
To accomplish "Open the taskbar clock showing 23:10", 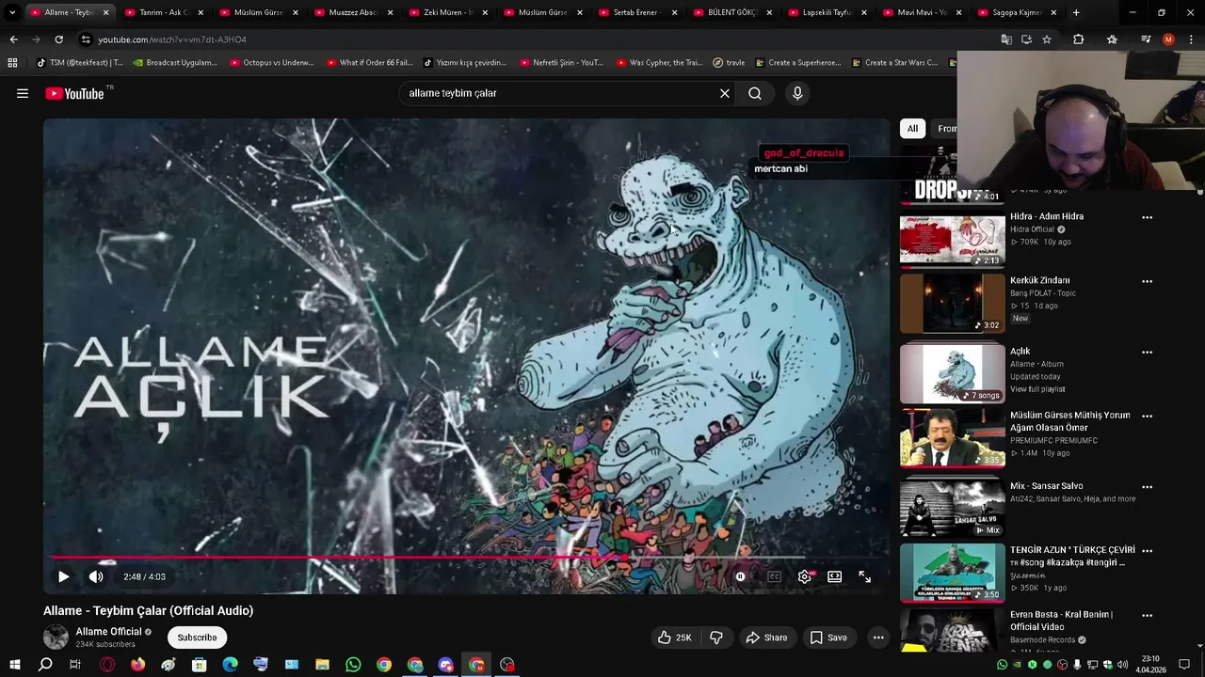I will click(x=1150, y=665).
